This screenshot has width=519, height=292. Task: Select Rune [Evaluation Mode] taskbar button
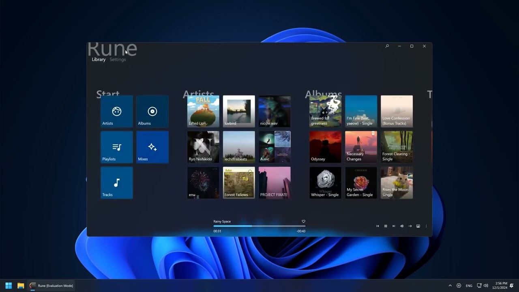pos(51,286)
